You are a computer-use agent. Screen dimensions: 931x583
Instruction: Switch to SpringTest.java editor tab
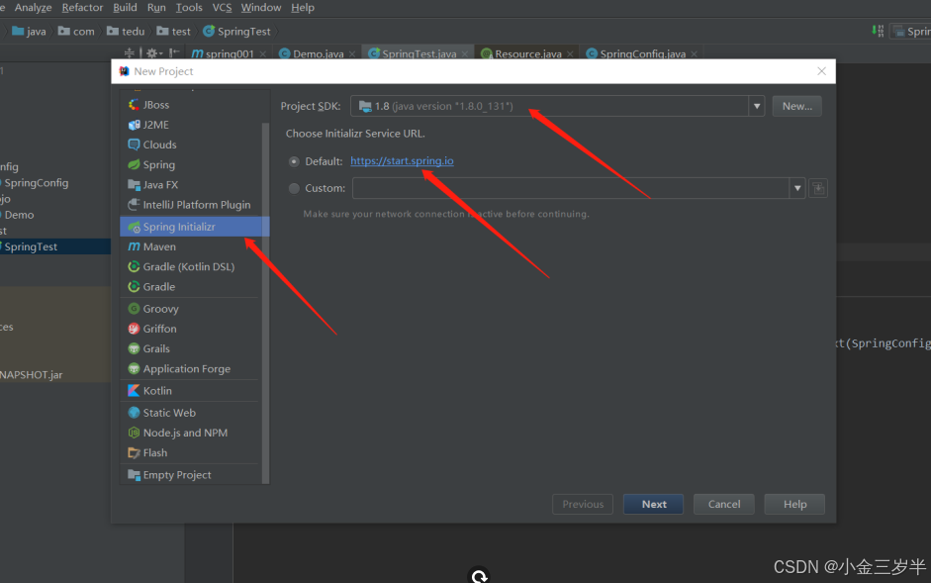(419, 53)
